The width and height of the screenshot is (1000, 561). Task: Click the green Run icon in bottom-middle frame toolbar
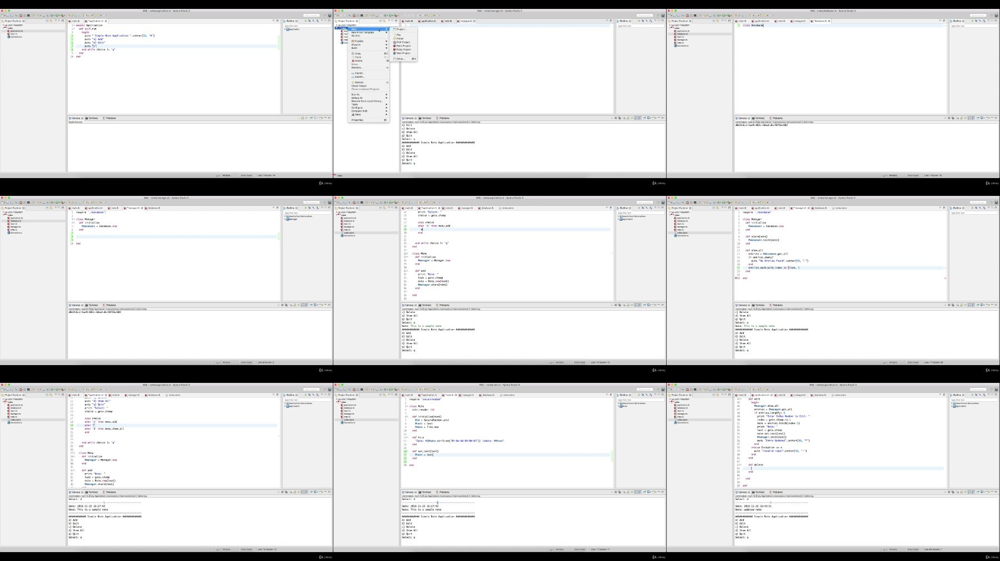point(391,390)
